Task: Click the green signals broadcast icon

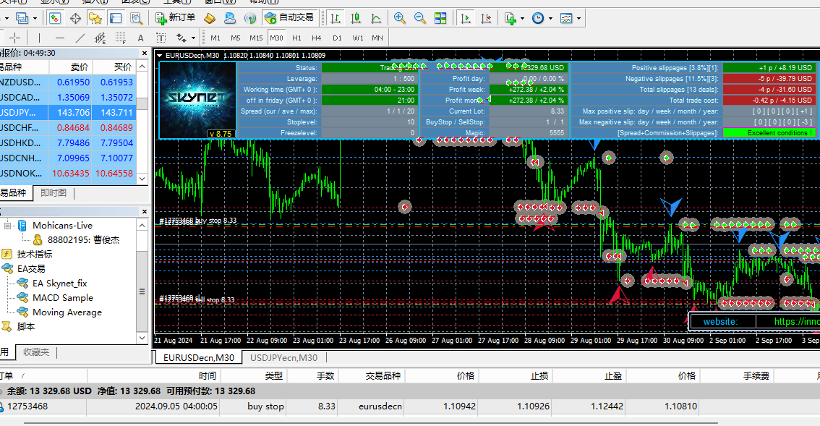Action: [x=250, y=18]
